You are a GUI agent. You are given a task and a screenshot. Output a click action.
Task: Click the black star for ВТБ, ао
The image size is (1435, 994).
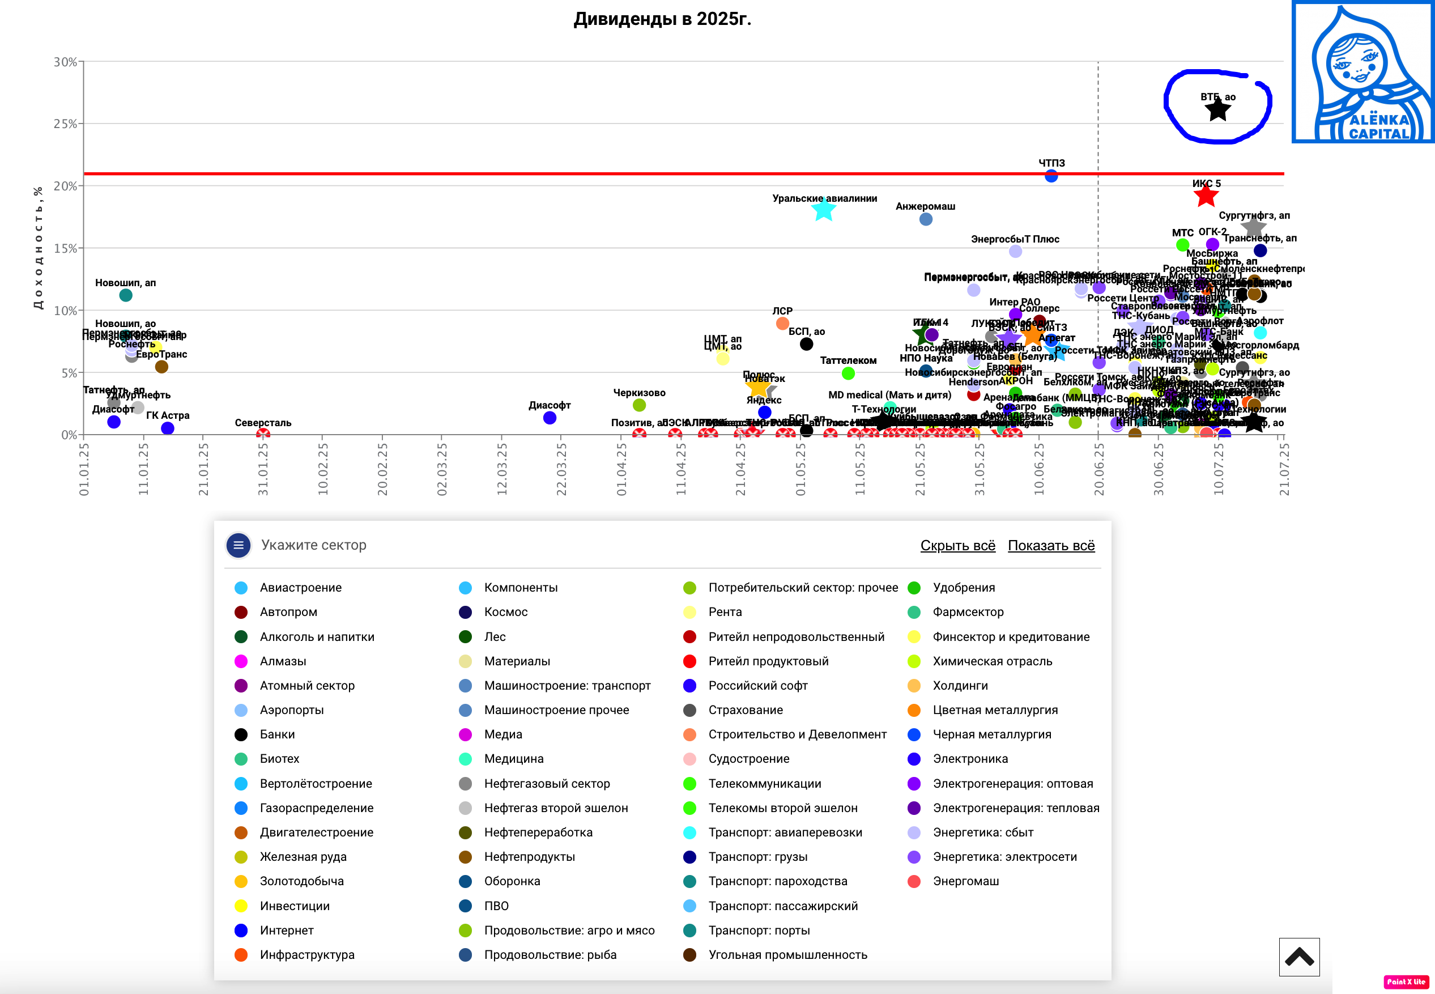pos(1217,111)
